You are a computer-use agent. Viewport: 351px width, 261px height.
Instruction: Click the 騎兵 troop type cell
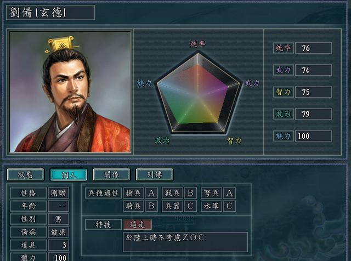tap(133, 206)
